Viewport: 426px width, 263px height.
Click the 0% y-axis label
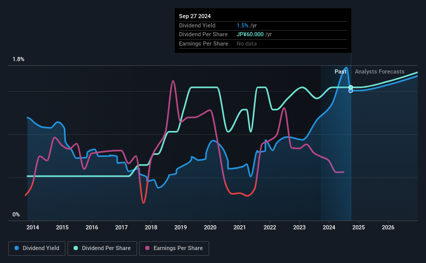pos(16,214)
